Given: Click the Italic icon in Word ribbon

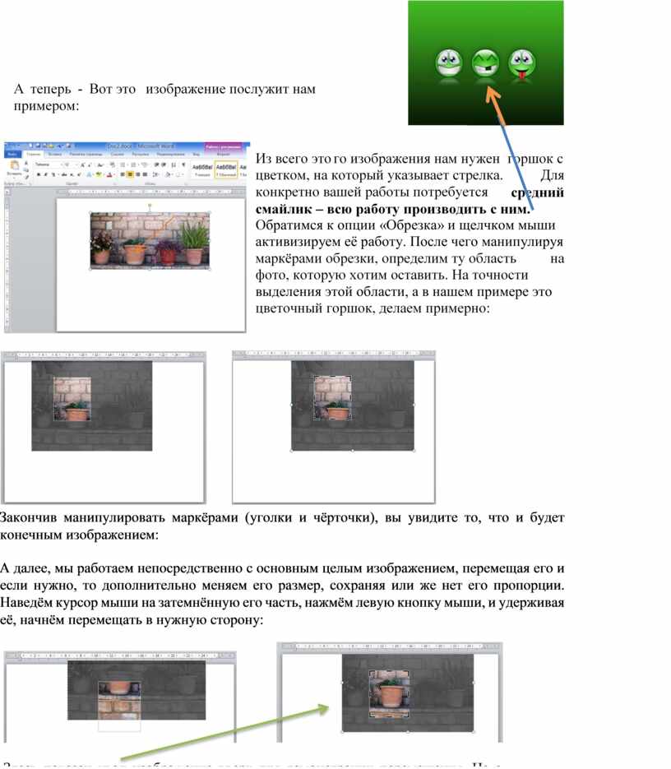Looking at the screenshot, I should pos(45,174).
